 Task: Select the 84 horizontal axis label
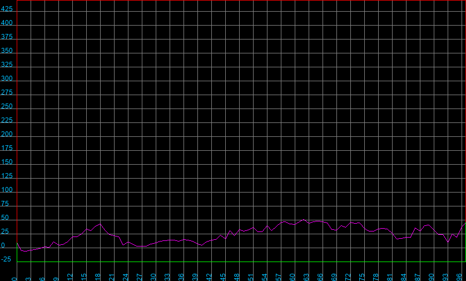pos(404,277)
